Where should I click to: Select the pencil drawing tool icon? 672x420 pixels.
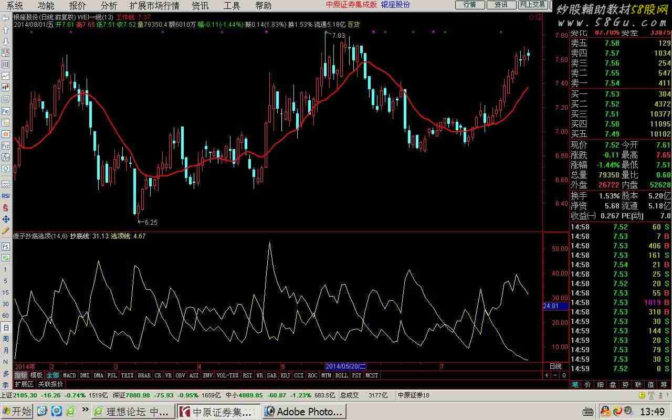[6, 230]
